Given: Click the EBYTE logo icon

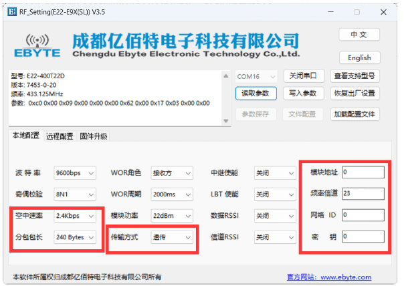Looking at the screenshot, I should [x=37, y=46].
